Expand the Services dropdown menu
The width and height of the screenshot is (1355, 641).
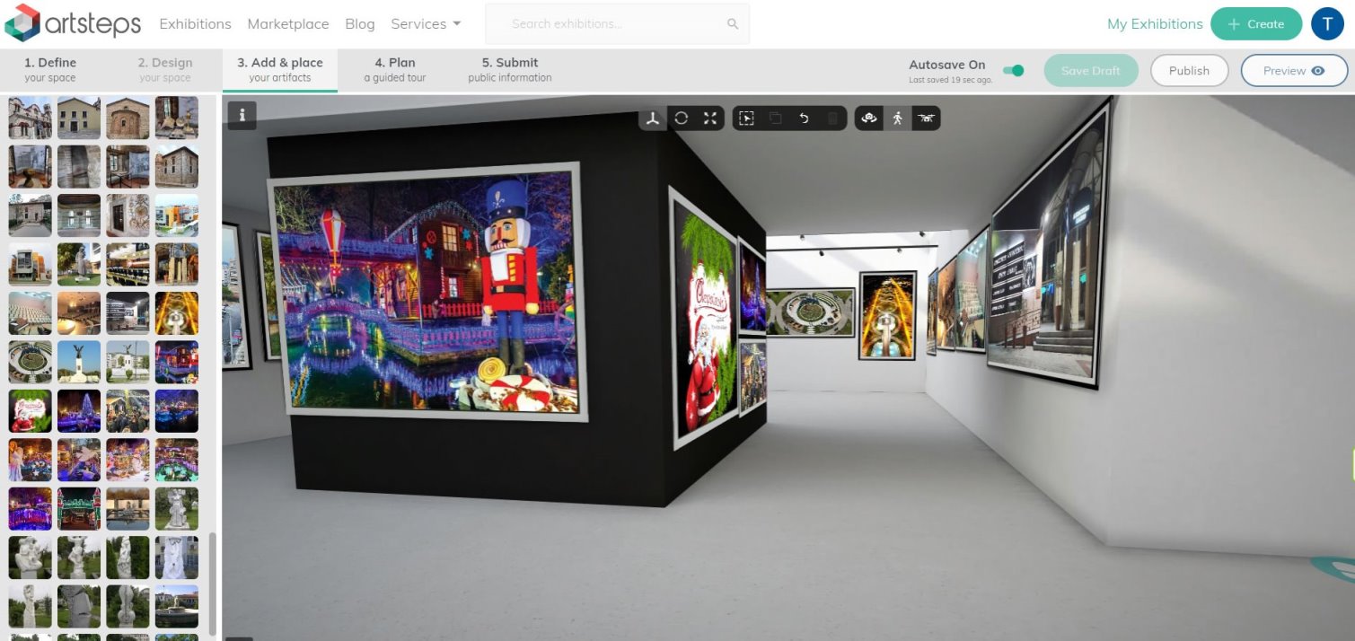[x=426, y=24]
